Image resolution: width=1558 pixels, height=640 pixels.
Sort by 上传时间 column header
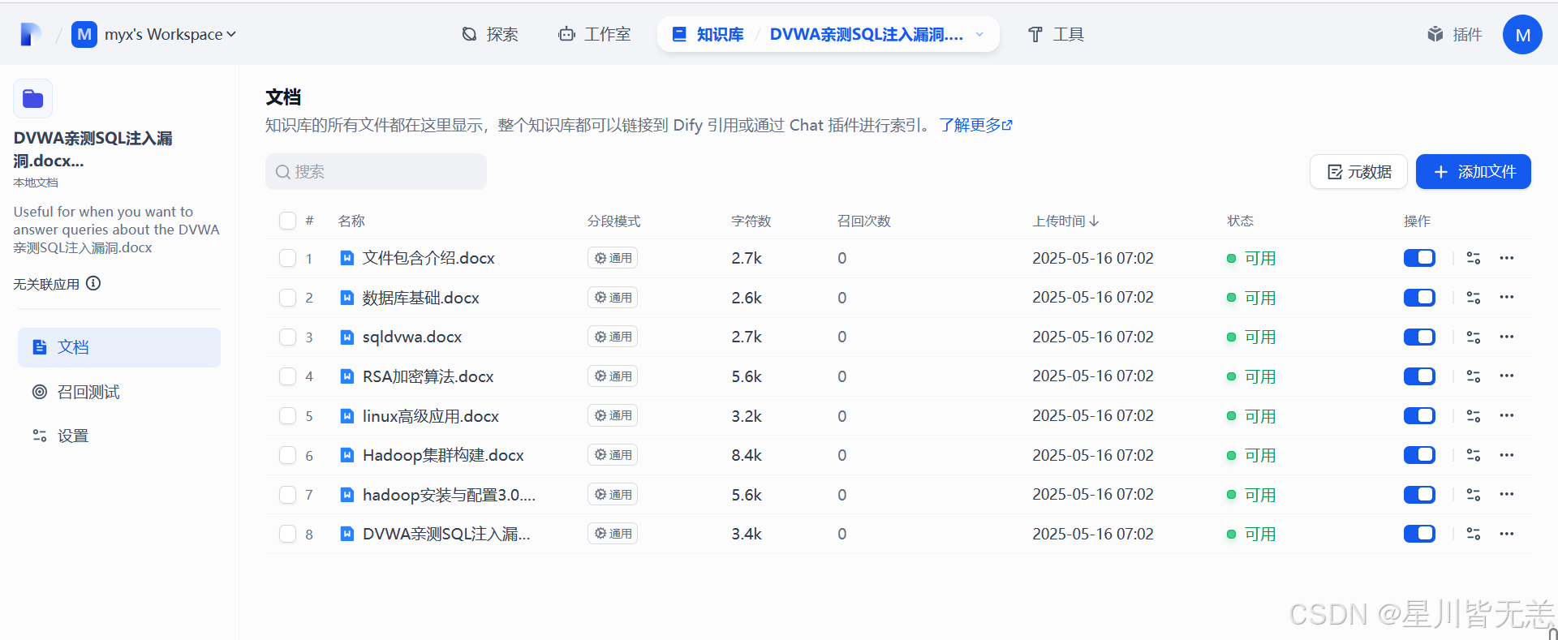point(1065,221)
